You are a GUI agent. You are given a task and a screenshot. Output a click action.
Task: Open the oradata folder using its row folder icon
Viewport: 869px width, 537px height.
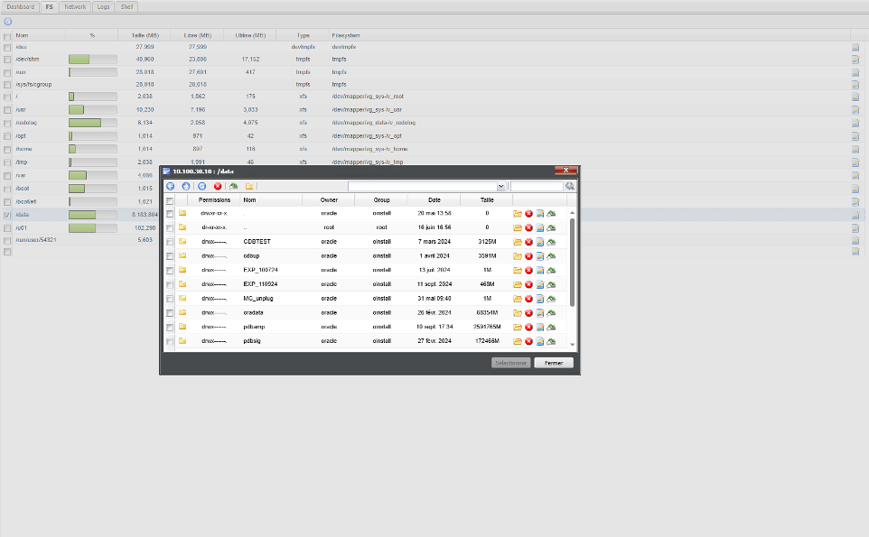pos(518,311)
